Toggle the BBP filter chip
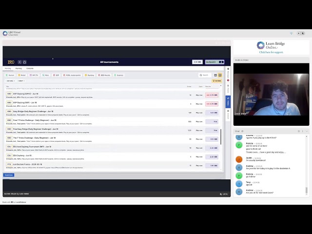 [56, 75]
